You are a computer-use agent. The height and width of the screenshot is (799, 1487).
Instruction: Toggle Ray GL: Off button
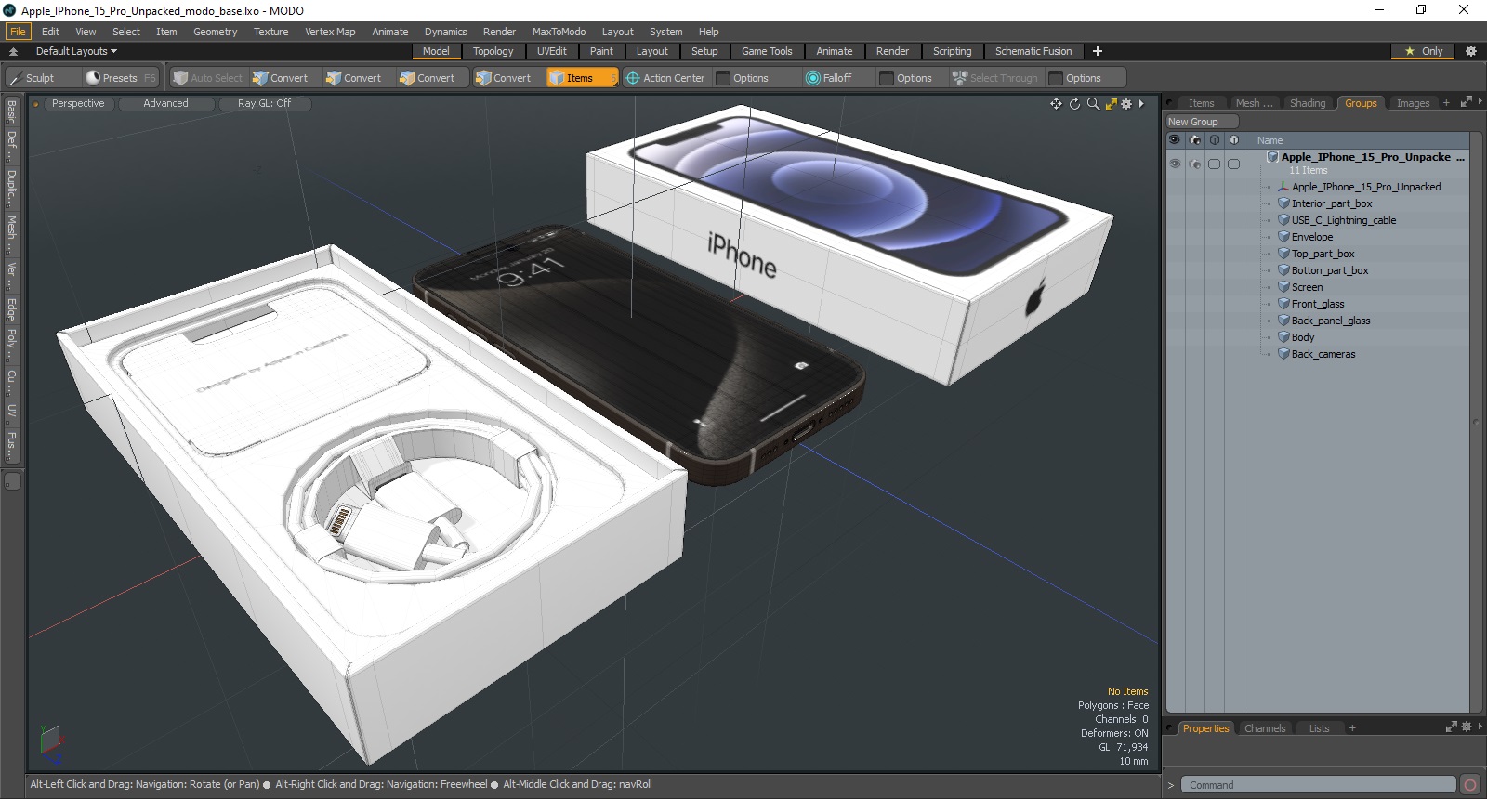click(x=264, y=104)
